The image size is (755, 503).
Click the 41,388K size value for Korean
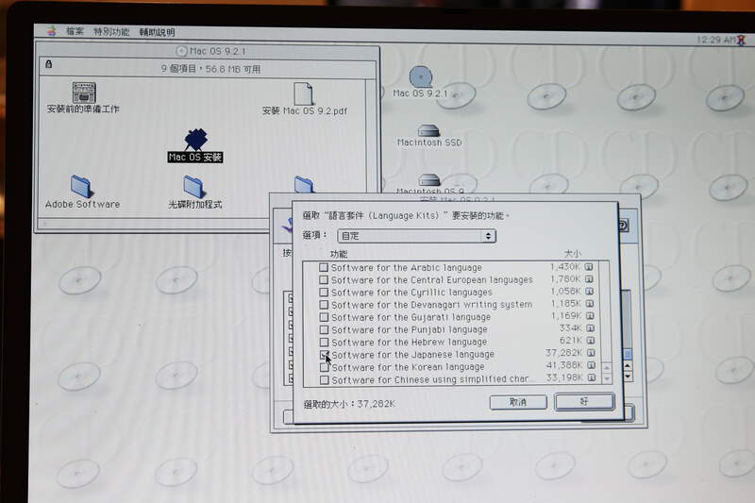pyautogui.click(x=564, y=365)
